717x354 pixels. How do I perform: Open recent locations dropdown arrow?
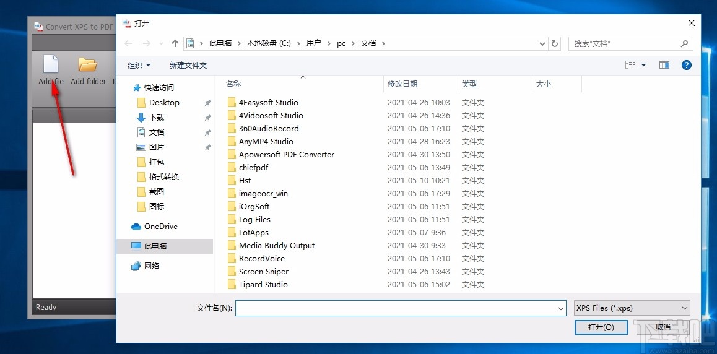pyautogui.click(x=161, y=43)
